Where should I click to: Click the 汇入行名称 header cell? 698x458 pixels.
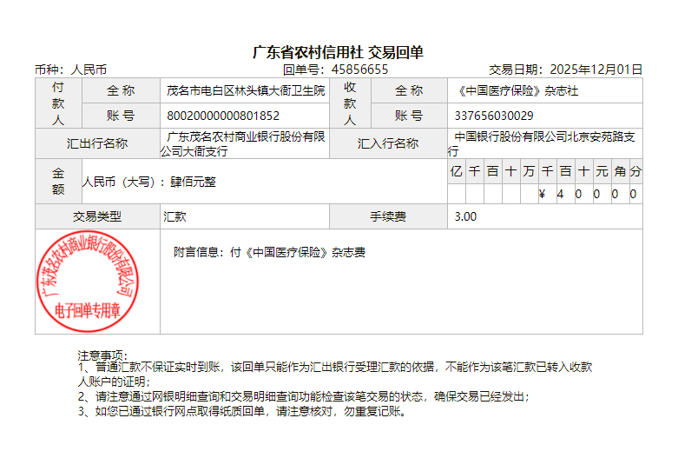tap(388, 143)
